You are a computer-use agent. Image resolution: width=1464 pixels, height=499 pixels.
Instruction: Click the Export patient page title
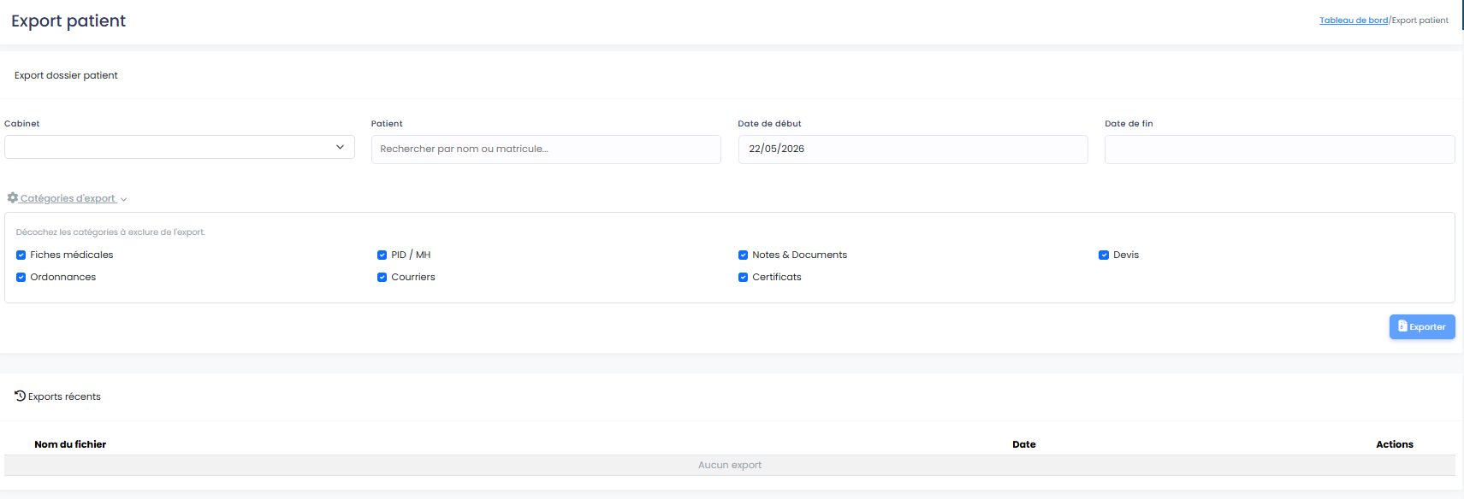(68, 21)
